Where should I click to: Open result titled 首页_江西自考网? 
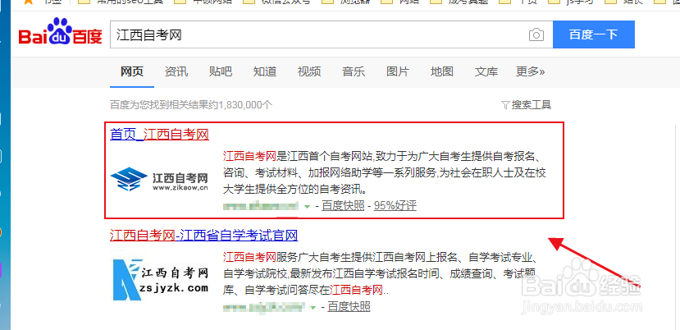coord(160,135)
